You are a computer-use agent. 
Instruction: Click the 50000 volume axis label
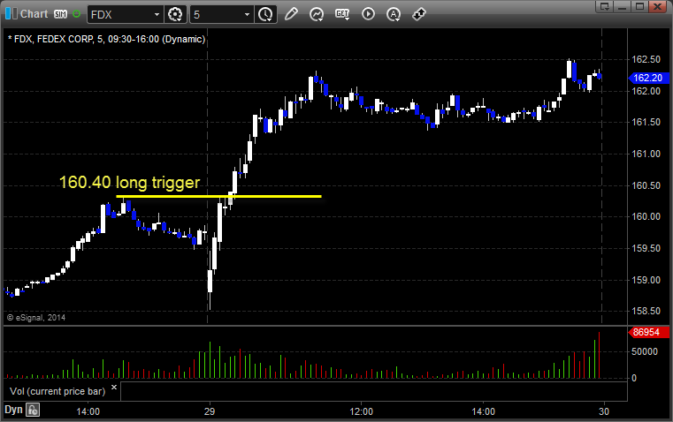click(645, 351)
